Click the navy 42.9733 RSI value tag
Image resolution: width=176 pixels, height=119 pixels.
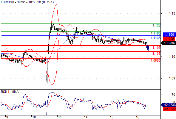point(168,105)
